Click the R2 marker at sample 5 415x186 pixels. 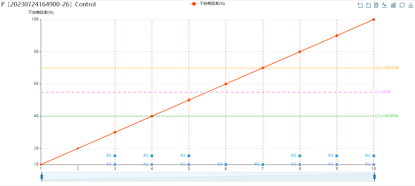(x=189, y=165)
